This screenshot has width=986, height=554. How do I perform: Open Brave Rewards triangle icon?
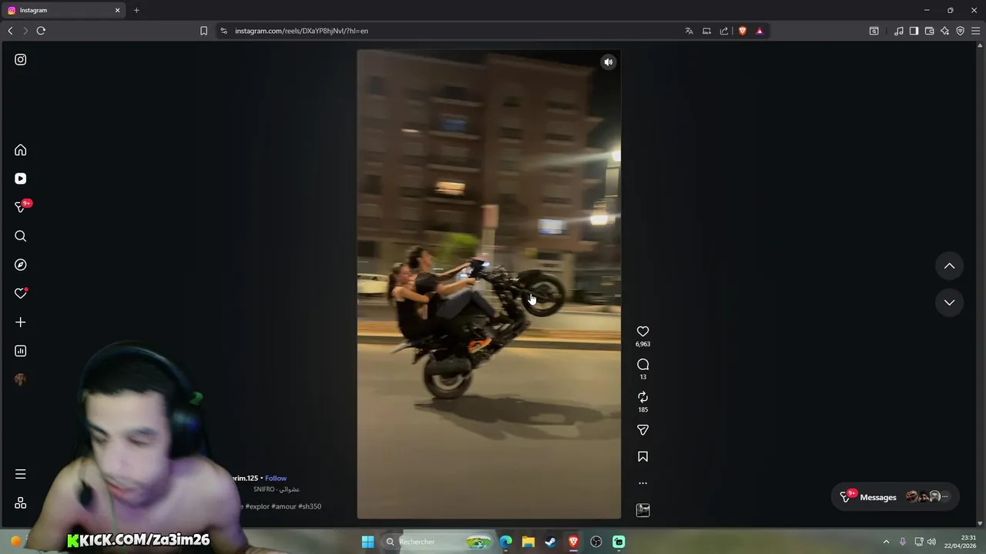point(760,31)
